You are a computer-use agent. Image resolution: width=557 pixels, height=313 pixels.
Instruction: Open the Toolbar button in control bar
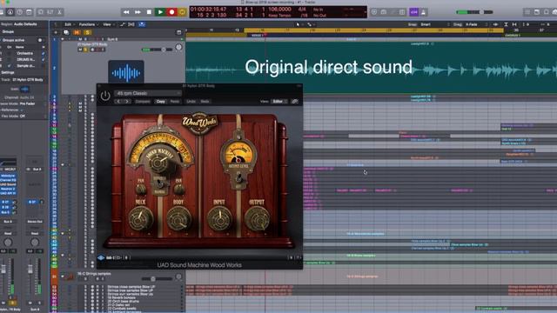pyautogui.click(x=29, y=12)
